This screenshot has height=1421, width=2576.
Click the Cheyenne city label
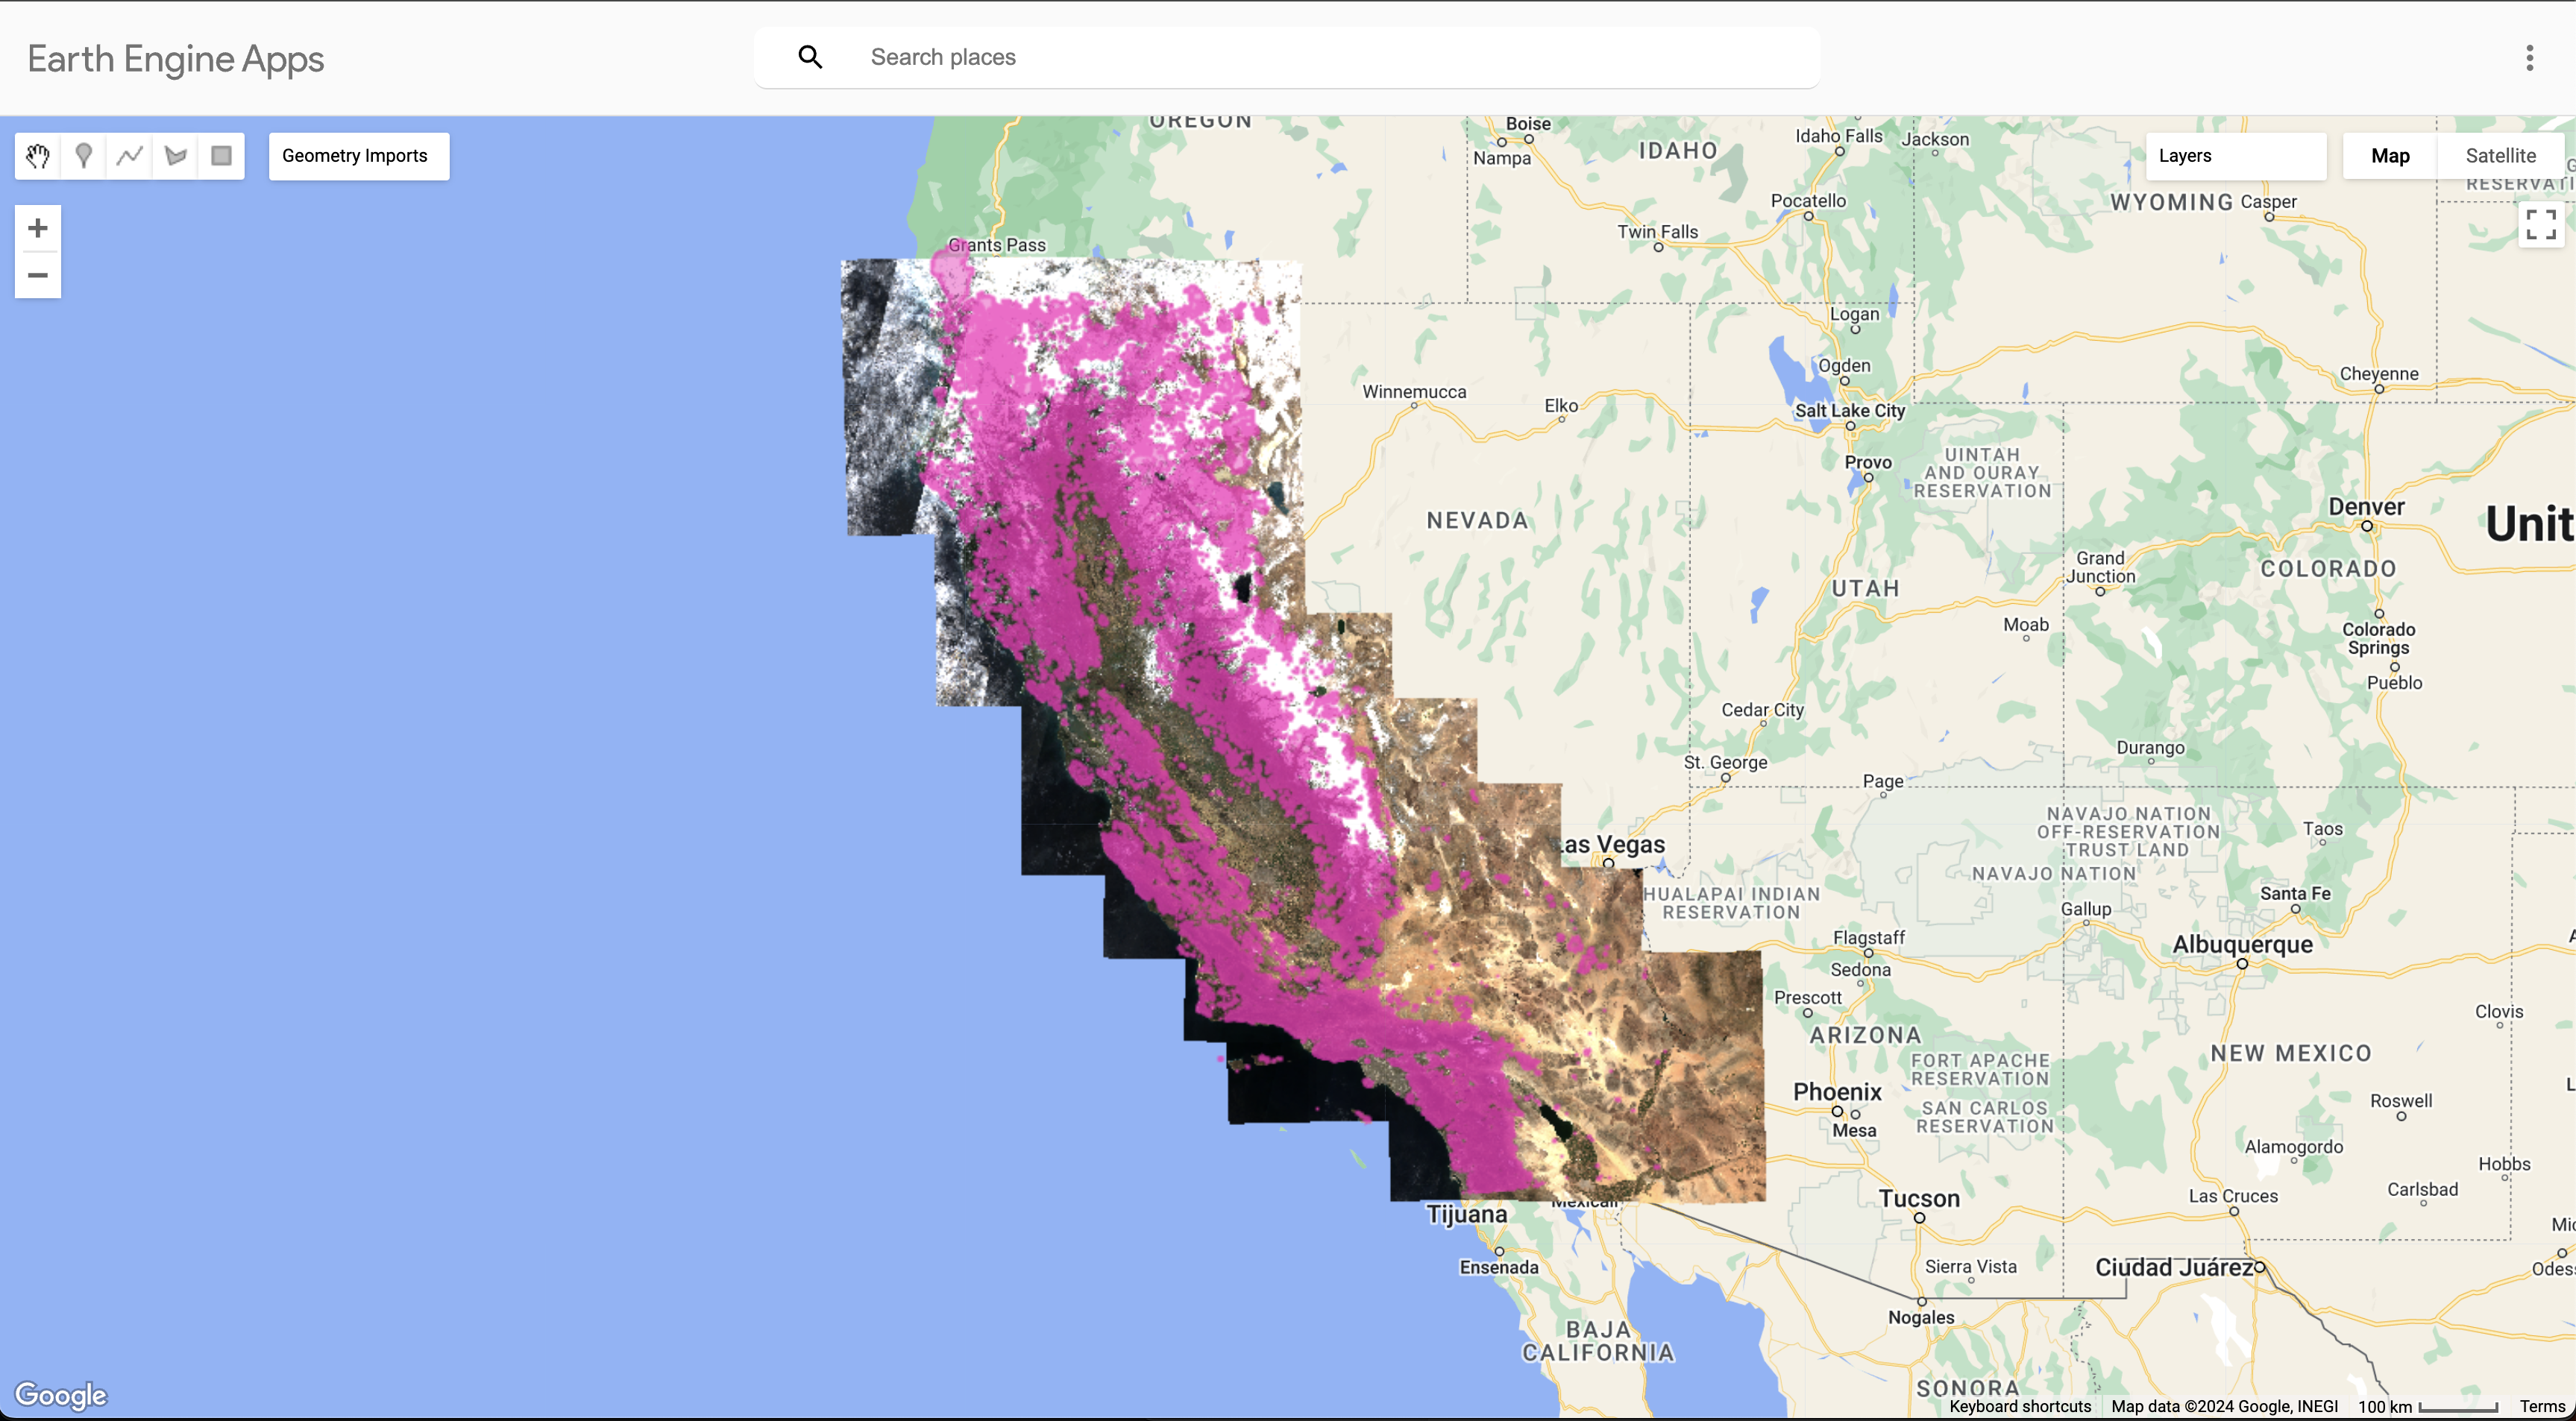(2379, 374)
